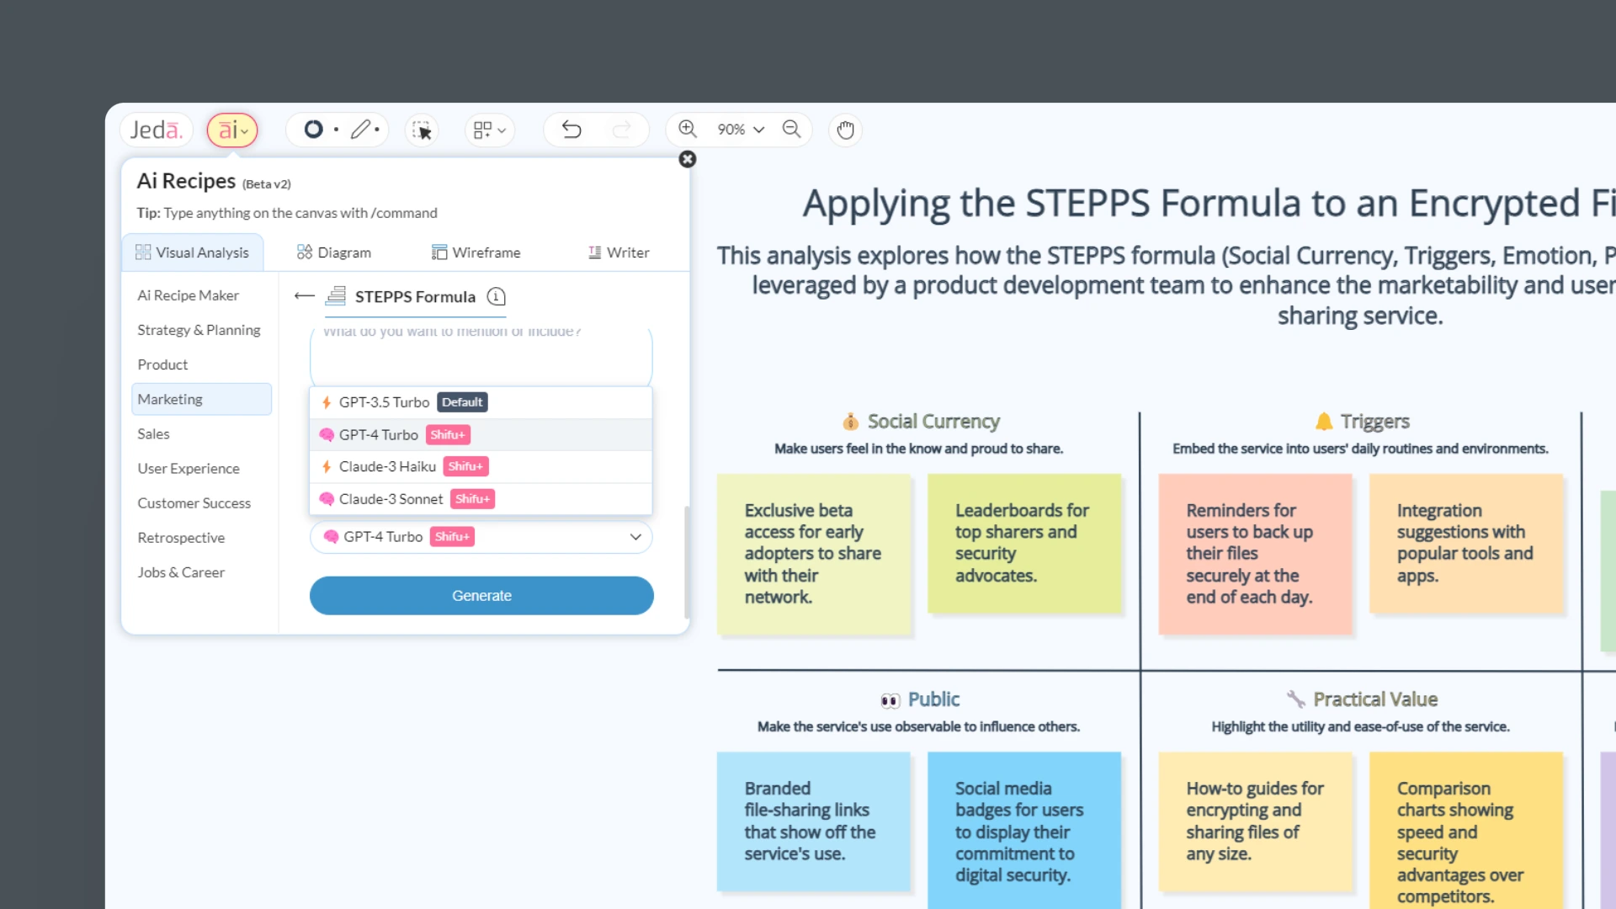Click the redo arrow icon

point(622,129)
